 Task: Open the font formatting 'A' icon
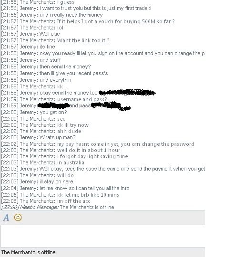pos(6,218)
